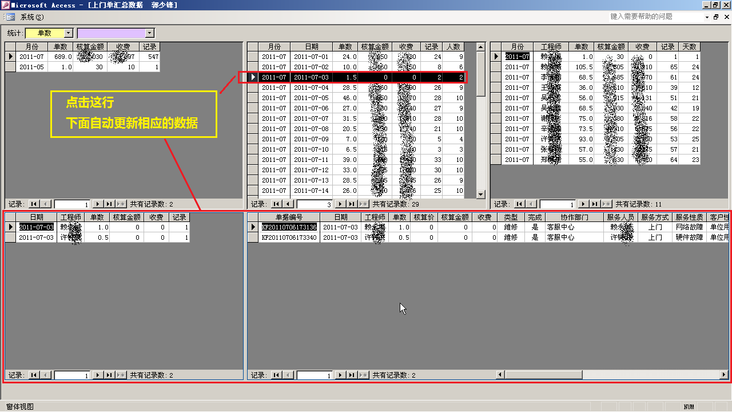The image size is (732, 412).
Task: Jump to last record in daily summary table
Action: point(351,204)
